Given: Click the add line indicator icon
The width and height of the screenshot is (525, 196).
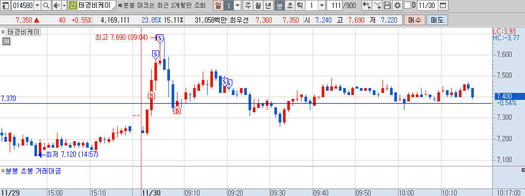Looking at the screenshot, I should point(378,5).
